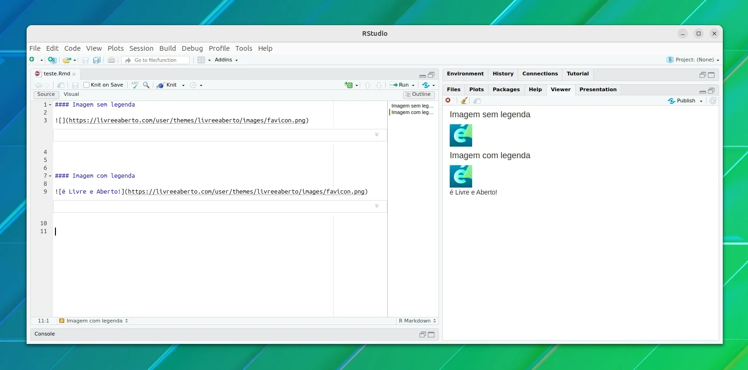The image size is (748, 370).
Task: Click the Save All documents icon
Action: [97, 60]
